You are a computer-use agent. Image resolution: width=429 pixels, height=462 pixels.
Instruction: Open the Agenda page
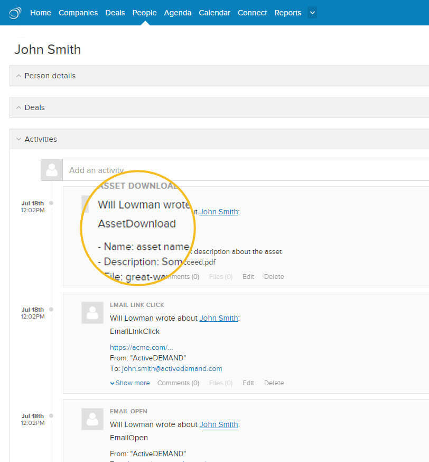[178, 13]
